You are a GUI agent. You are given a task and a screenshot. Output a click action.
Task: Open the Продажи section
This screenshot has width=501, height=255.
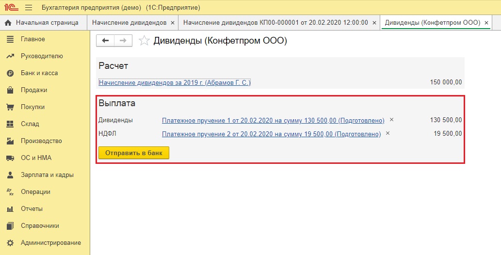click(x=34, y=90)
